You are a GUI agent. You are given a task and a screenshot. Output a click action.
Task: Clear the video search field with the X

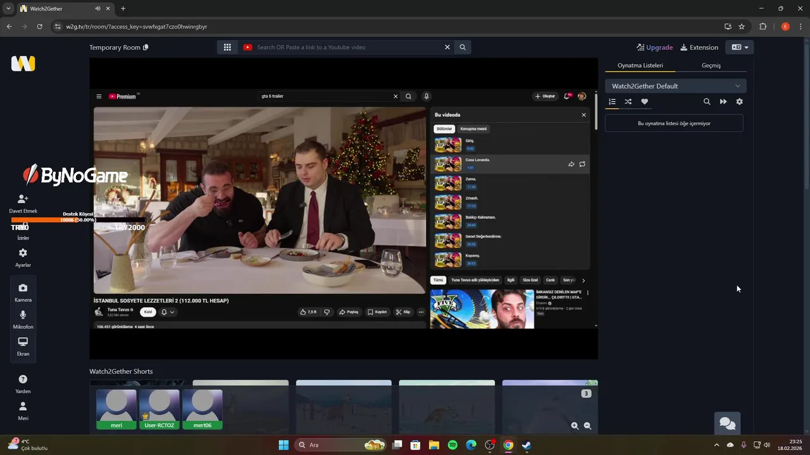click(x=447, y=47)
